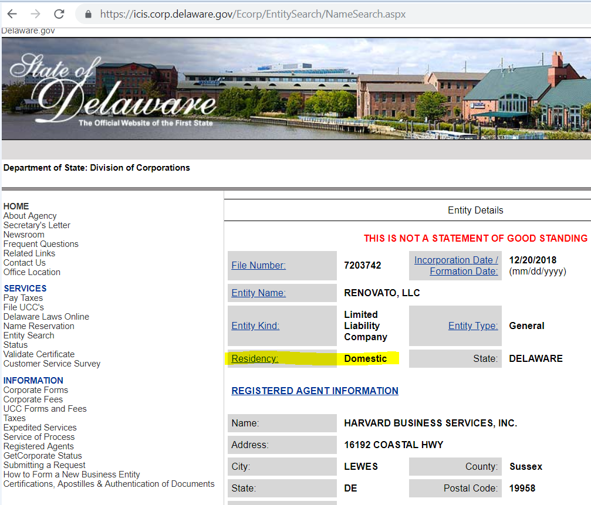This screenshot has width=591, height=505.
Task: Open Registered Agents link
Action: click(x=39, y=446)
